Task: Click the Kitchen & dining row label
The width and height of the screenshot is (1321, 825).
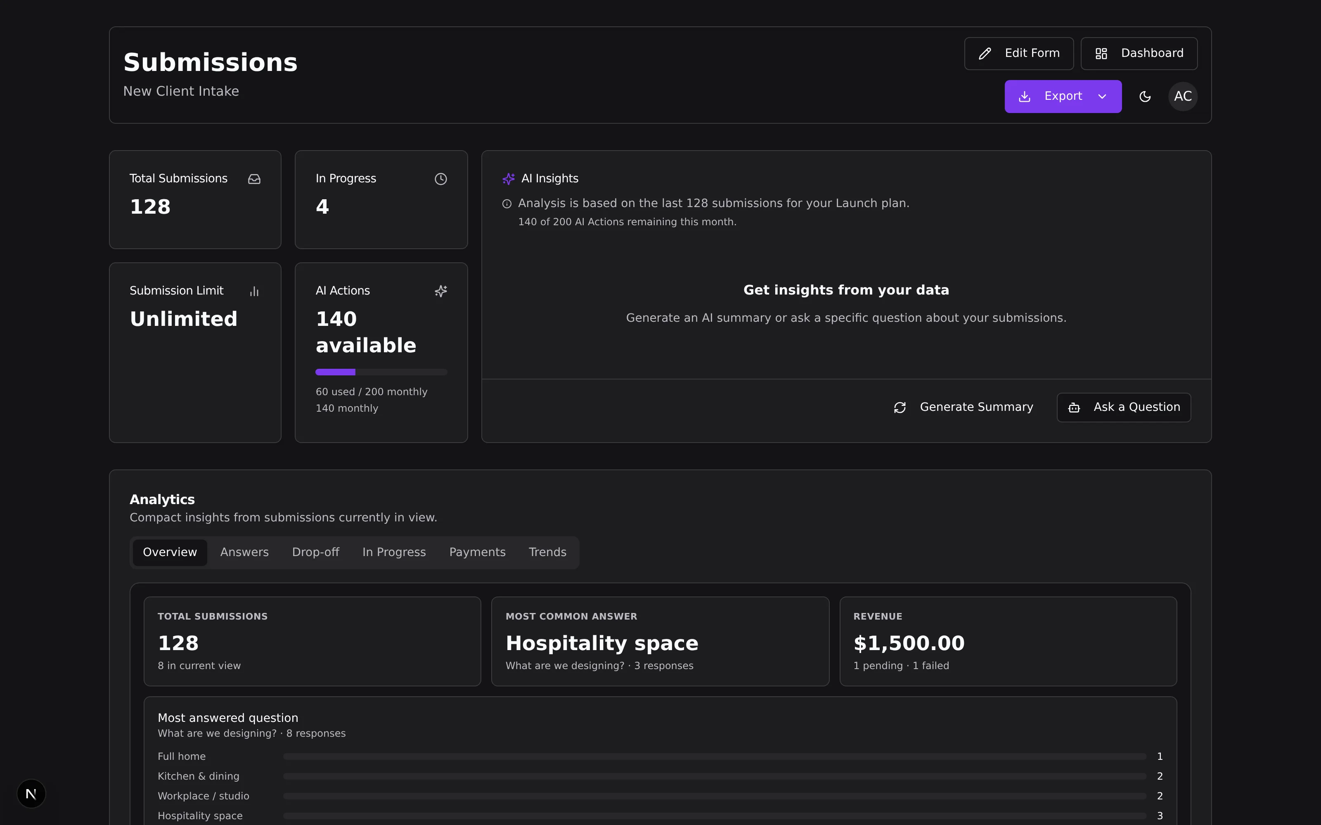Action: tap(199, 776)
